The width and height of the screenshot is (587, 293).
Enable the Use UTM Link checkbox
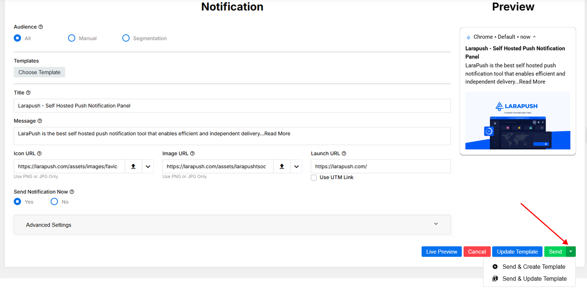coord(314,178)
